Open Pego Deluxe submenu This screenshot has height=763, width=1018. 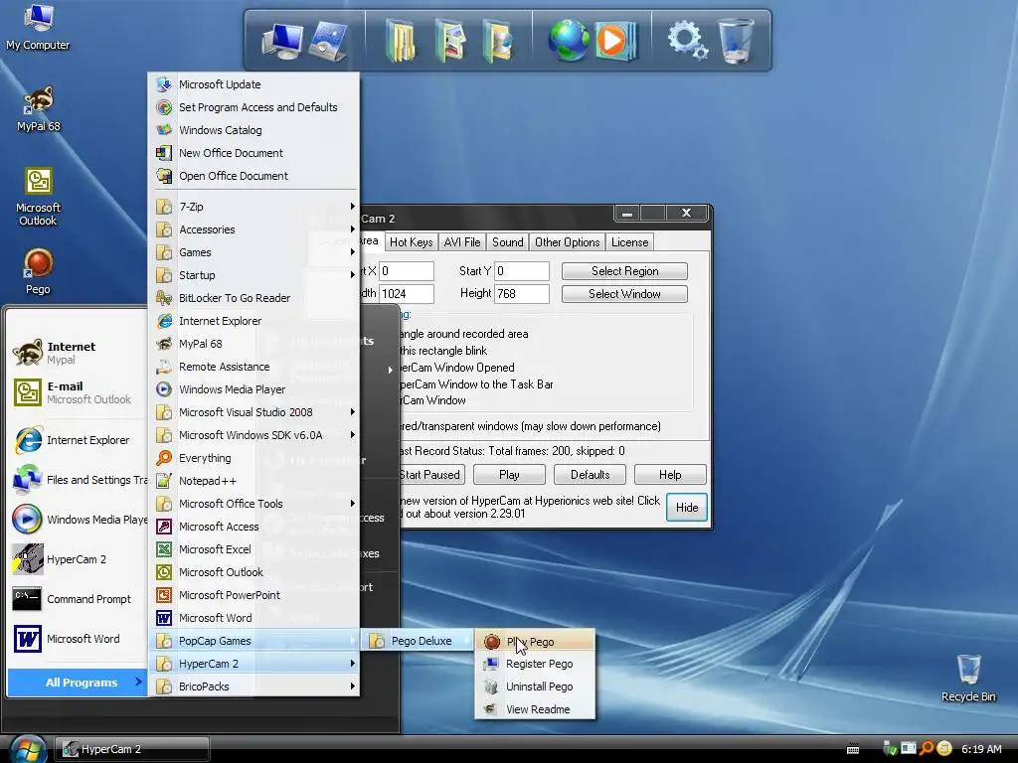418,641
